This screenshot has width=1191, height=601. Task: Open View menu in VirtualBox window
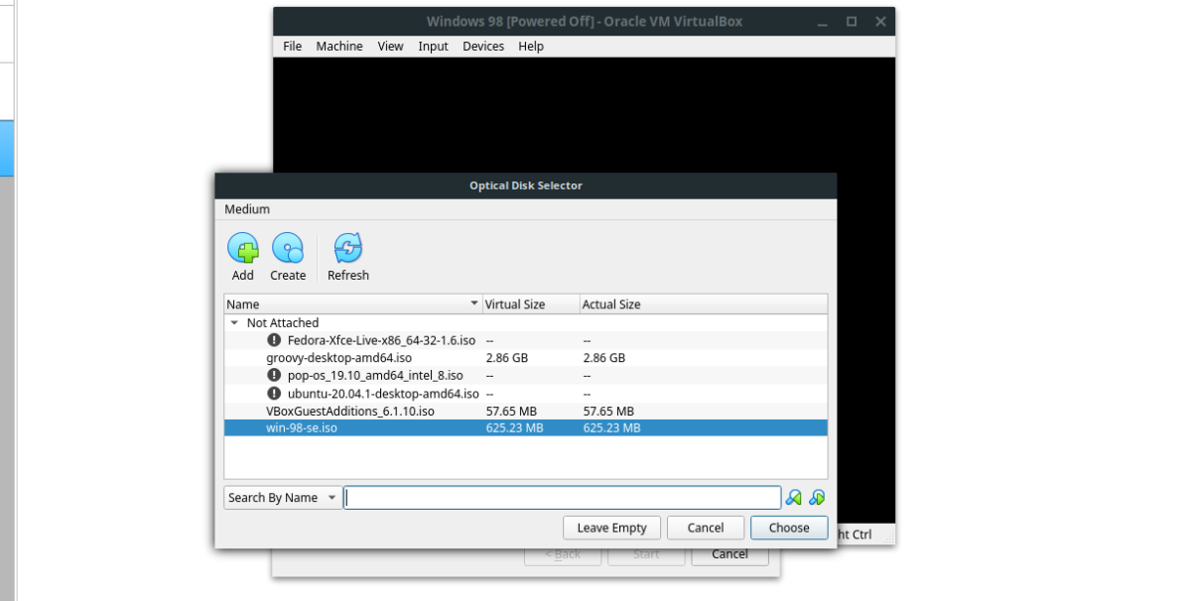pos(390,47)
